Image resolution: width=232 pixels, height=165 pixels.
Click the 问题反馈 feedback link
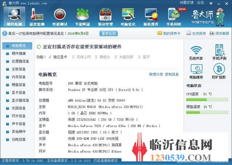(187, 3)
